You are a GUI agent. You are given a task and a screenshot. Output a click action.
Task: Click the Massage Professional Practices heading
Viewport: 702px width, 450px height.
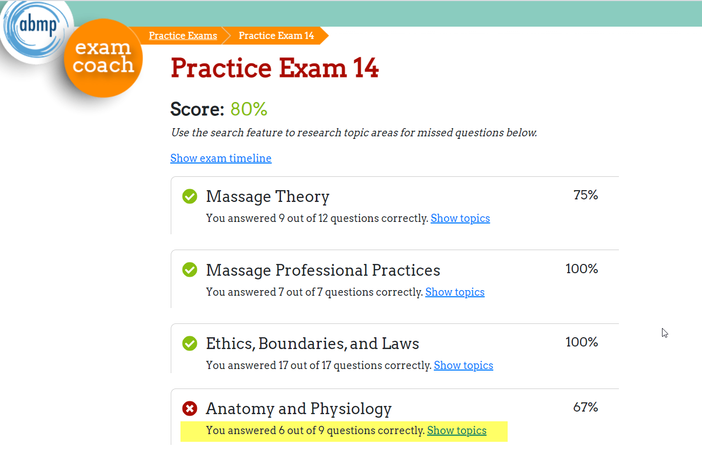(x=323, y=270)
